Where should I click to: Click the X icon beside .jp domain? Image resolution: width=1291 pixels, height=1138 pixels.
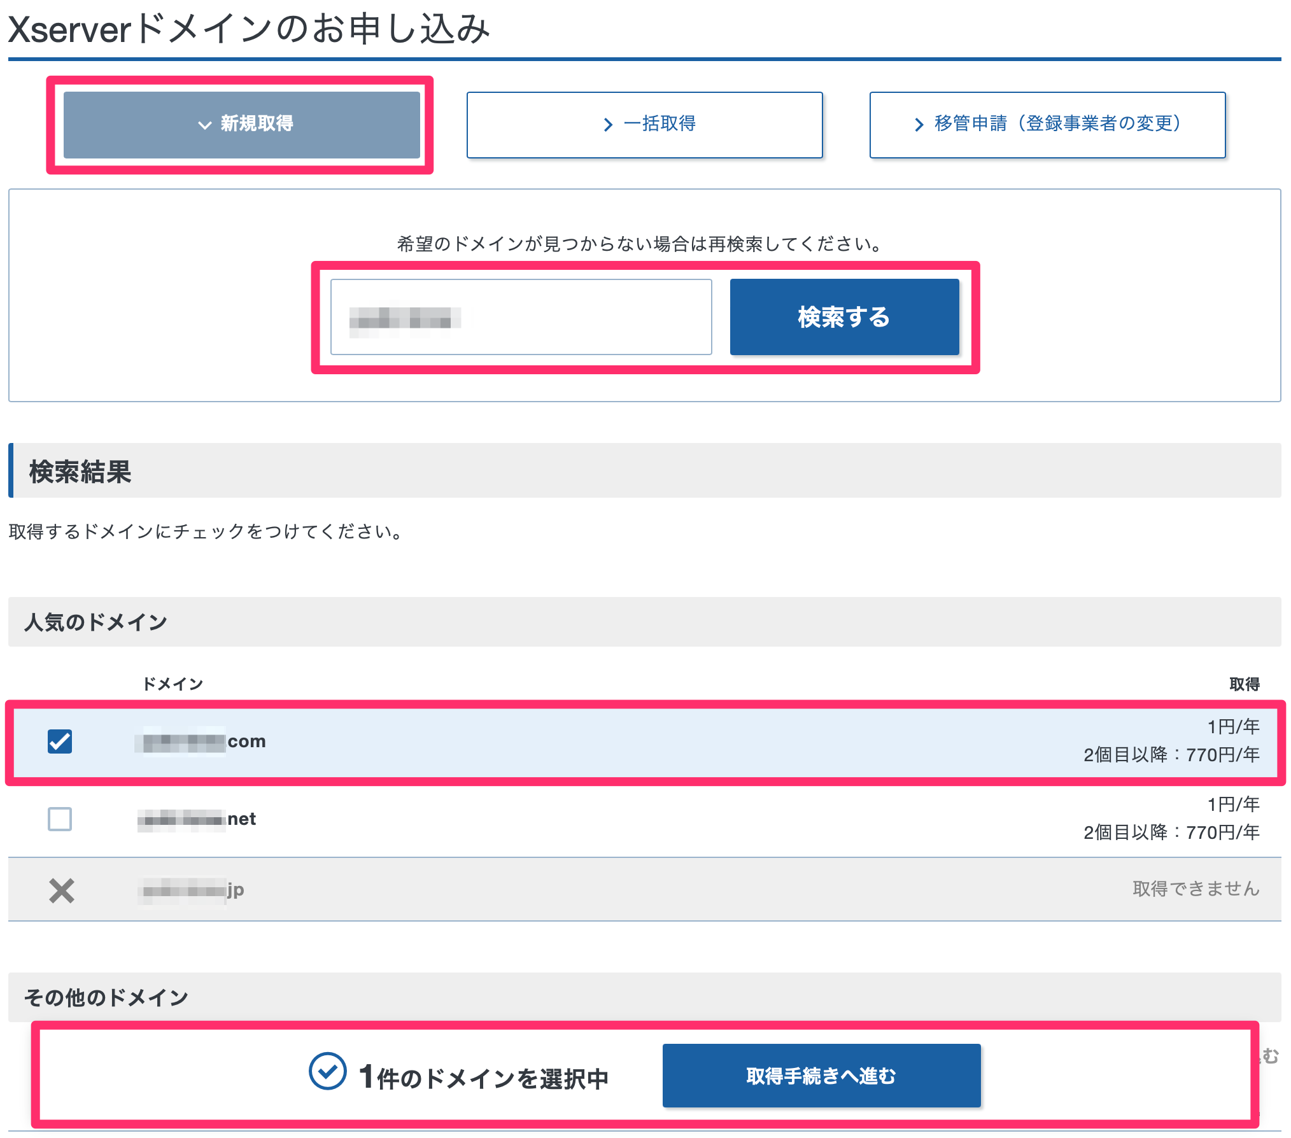[62, 890]
